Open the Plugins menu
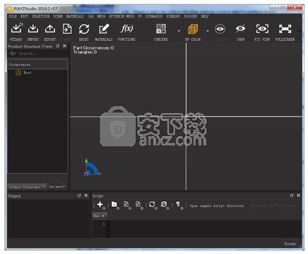308x254 pixels. [190, 16]
